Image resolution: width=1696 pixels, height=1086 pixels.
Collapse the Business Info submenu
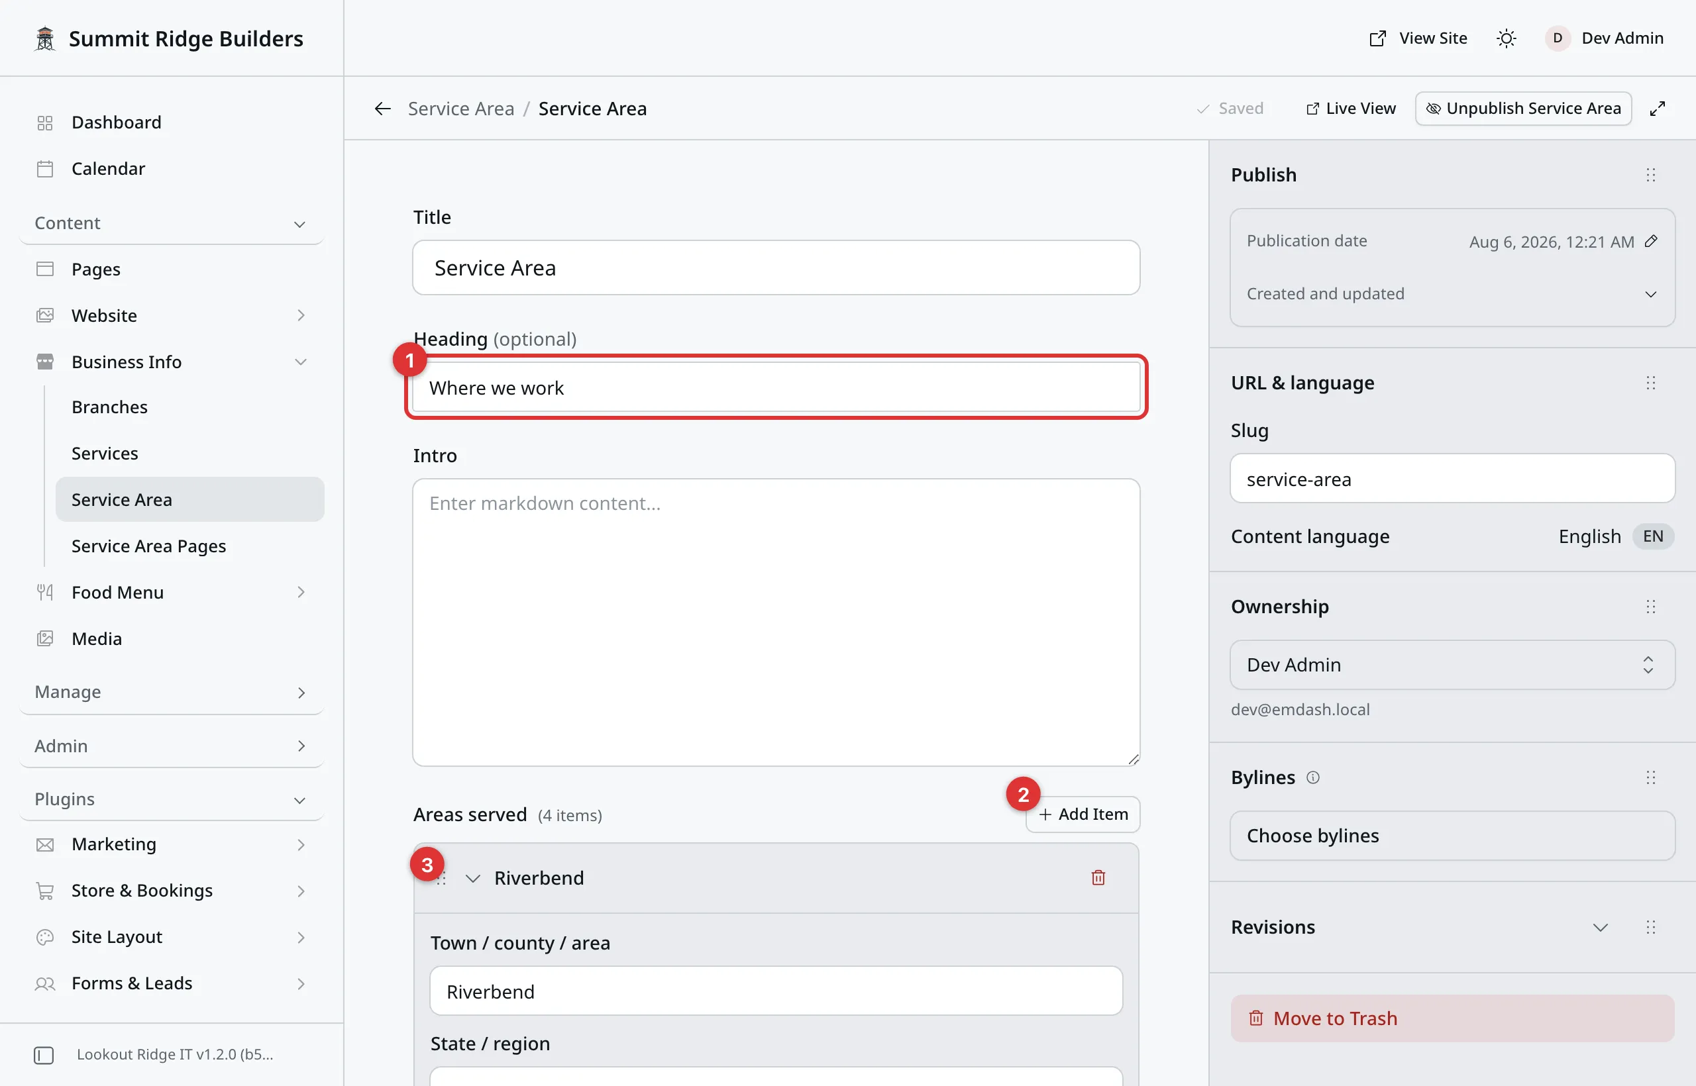pyautogui.click(x=301, y=362)
